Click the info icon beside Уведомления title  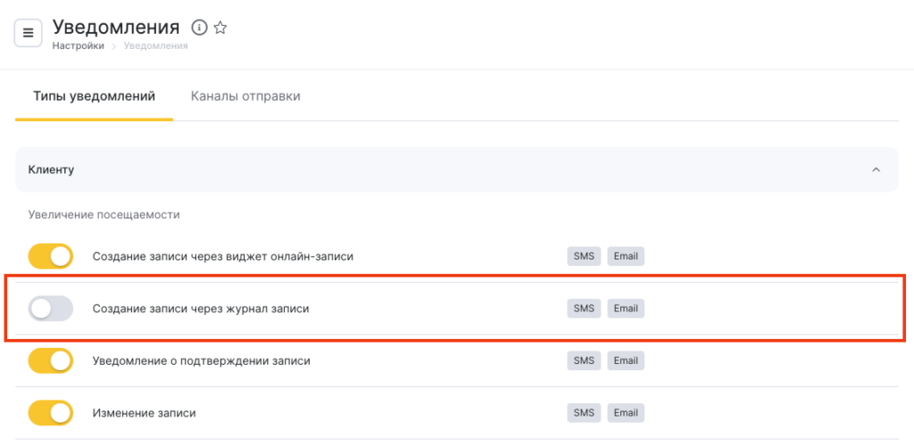click(x=199, y=28)
